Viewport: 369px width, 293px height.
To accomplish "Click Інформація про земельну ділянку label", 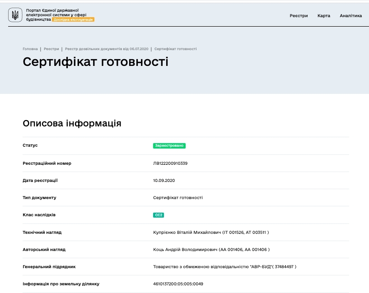I will click(x=61, y=284).
